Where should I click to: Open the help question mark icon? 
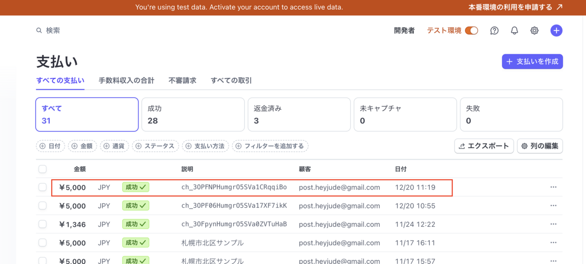tap(494, 30)
